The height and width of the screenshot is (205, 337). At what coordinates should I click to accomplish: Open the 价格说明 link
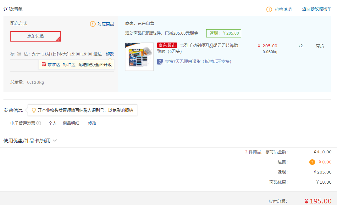point(283,9)
